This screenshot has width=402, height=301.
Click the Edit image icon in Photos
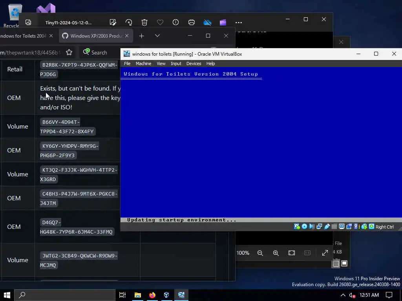pyautogui.click(x=113, y=22)
